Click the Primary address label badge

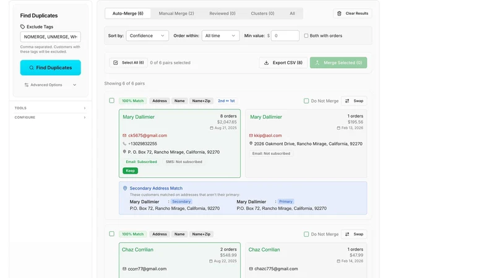pos(286,201)
